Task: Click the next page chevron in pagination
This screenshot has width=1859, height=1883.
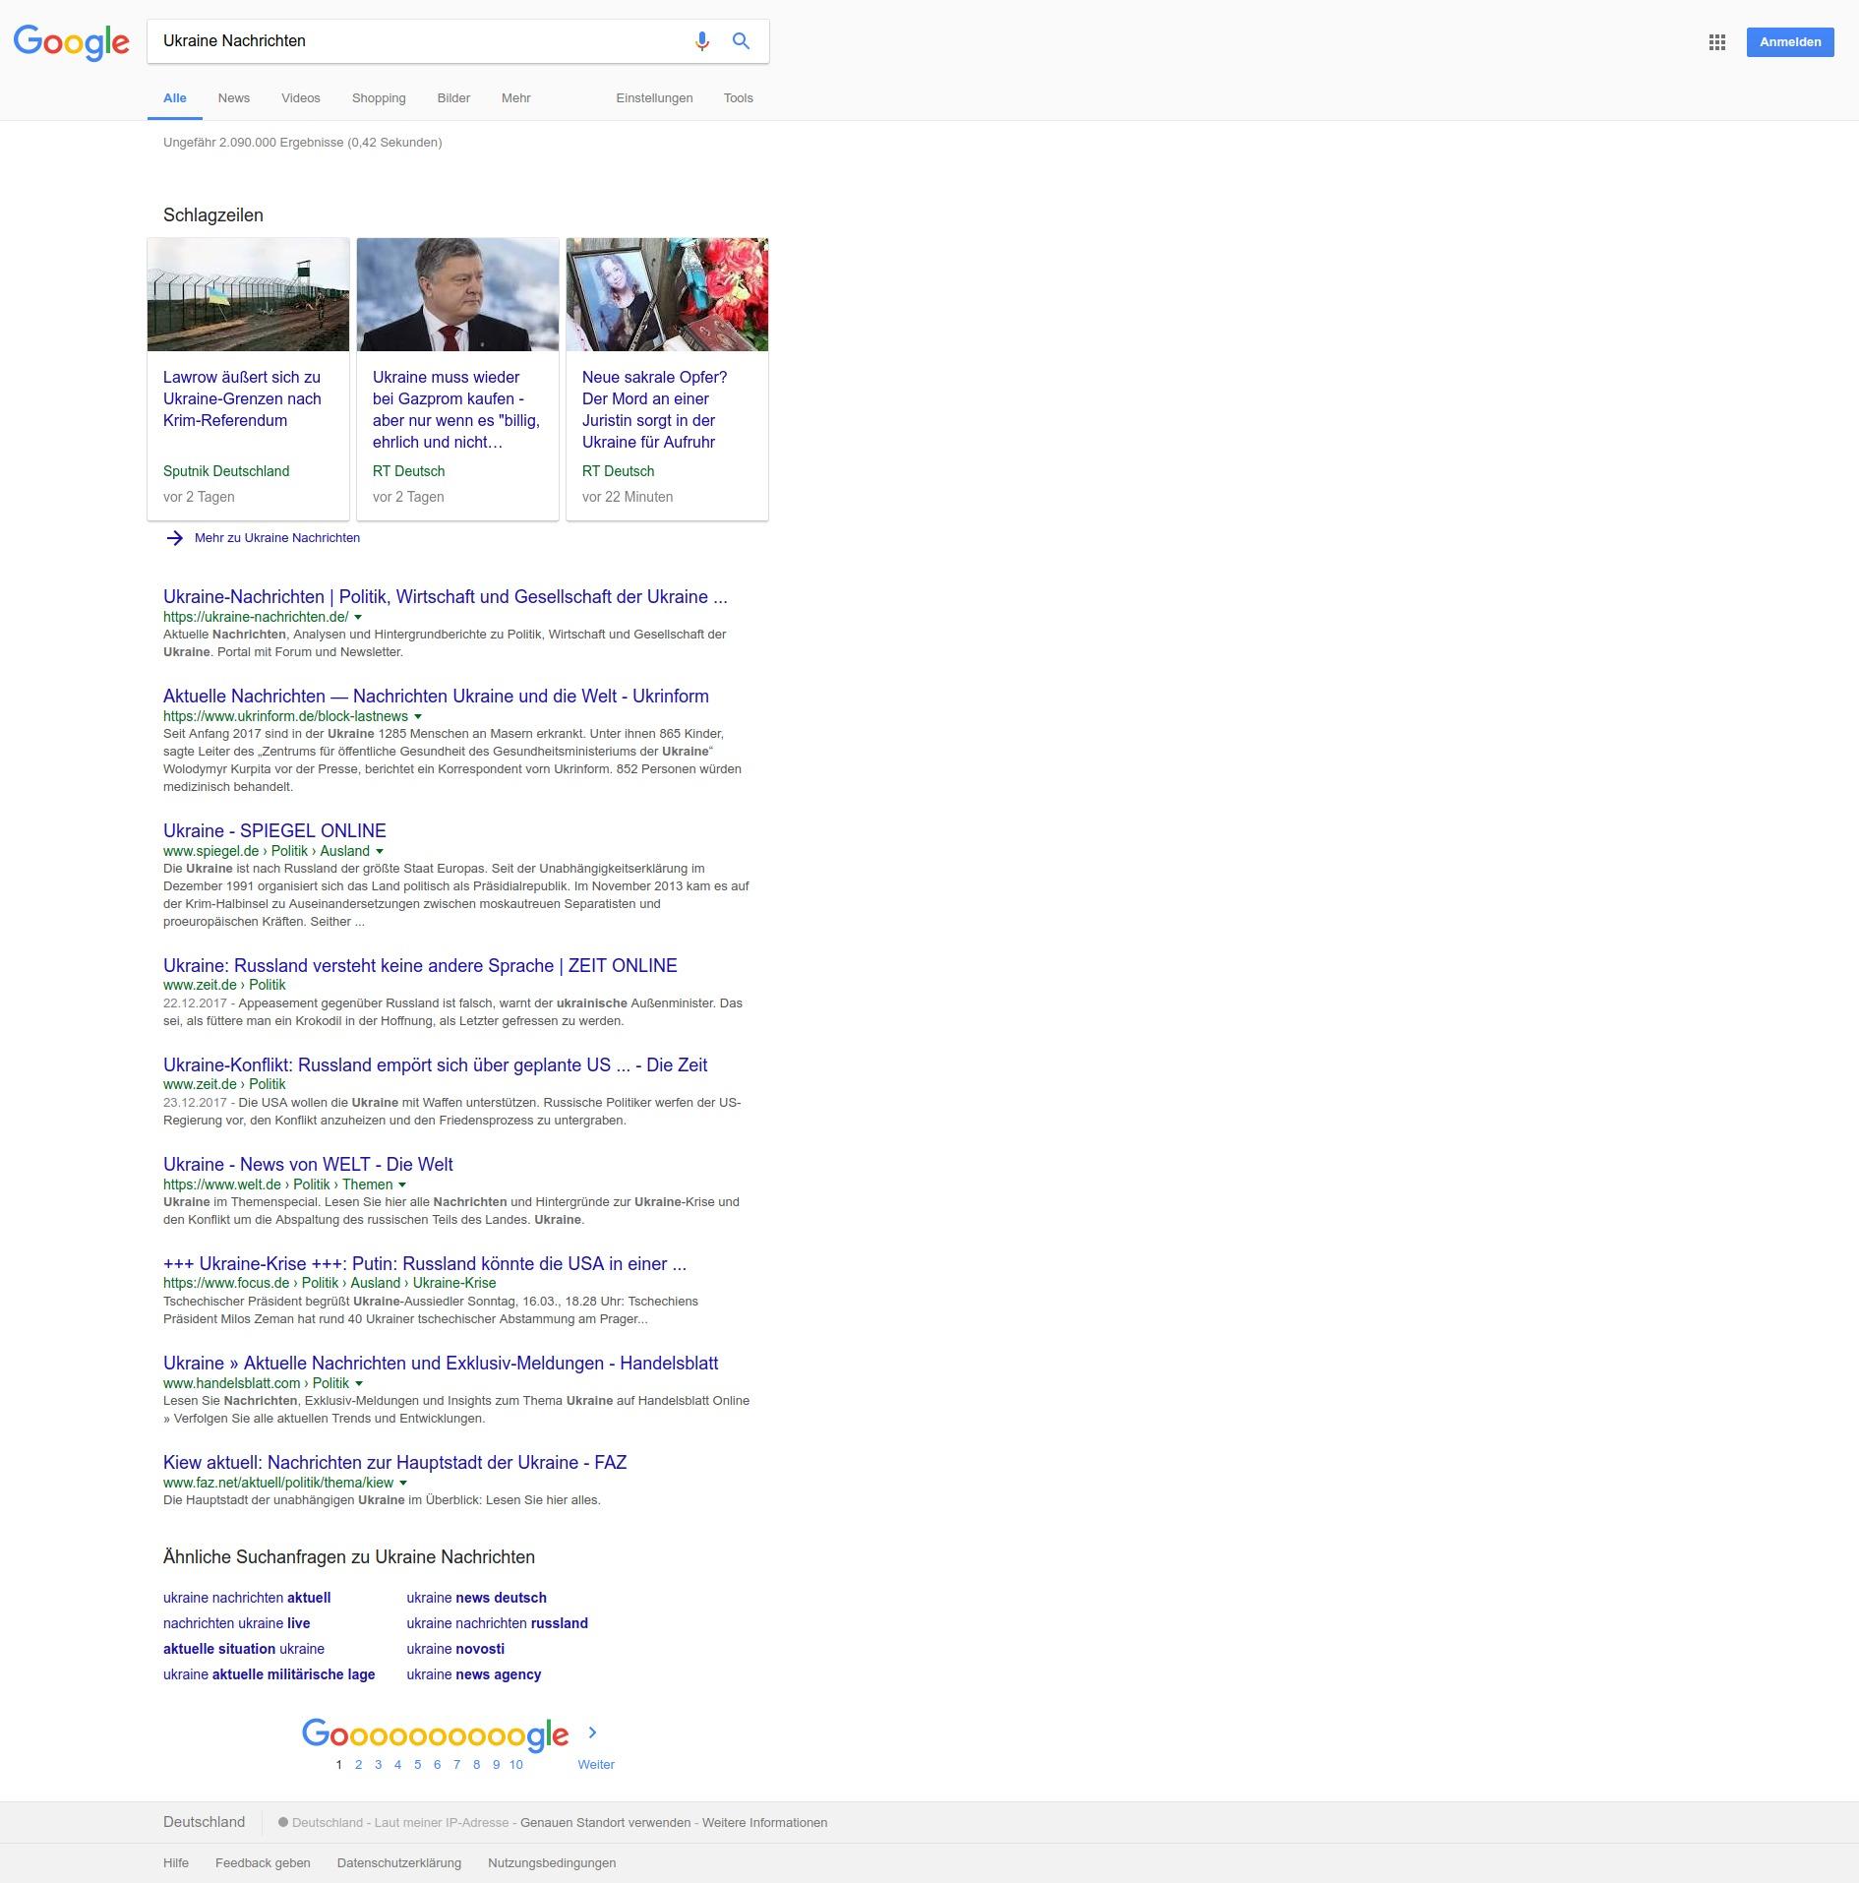Action: point(592,1732)
